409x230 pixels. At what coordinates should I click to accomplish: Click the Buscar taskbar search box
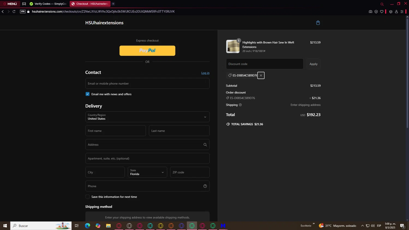point(41,226)
